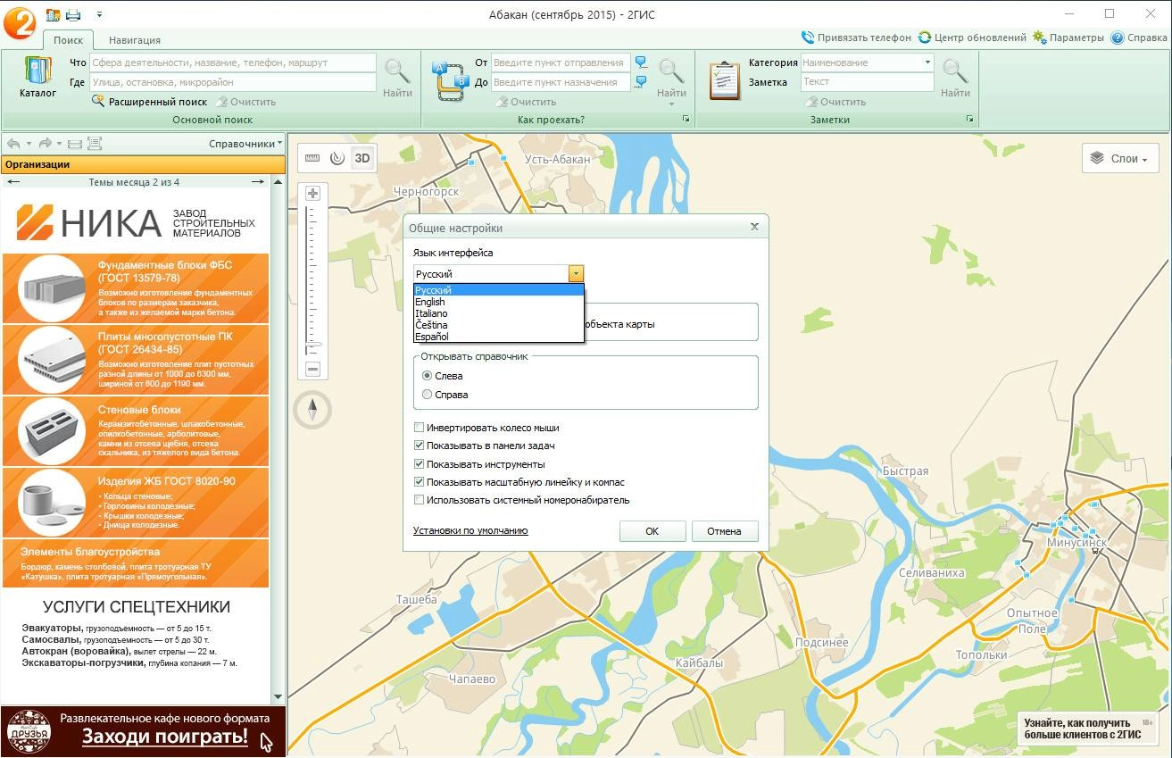Click the map zoom slider handle
The height and width of the screenshot is (758, 1172).
[x=313, y=345]
